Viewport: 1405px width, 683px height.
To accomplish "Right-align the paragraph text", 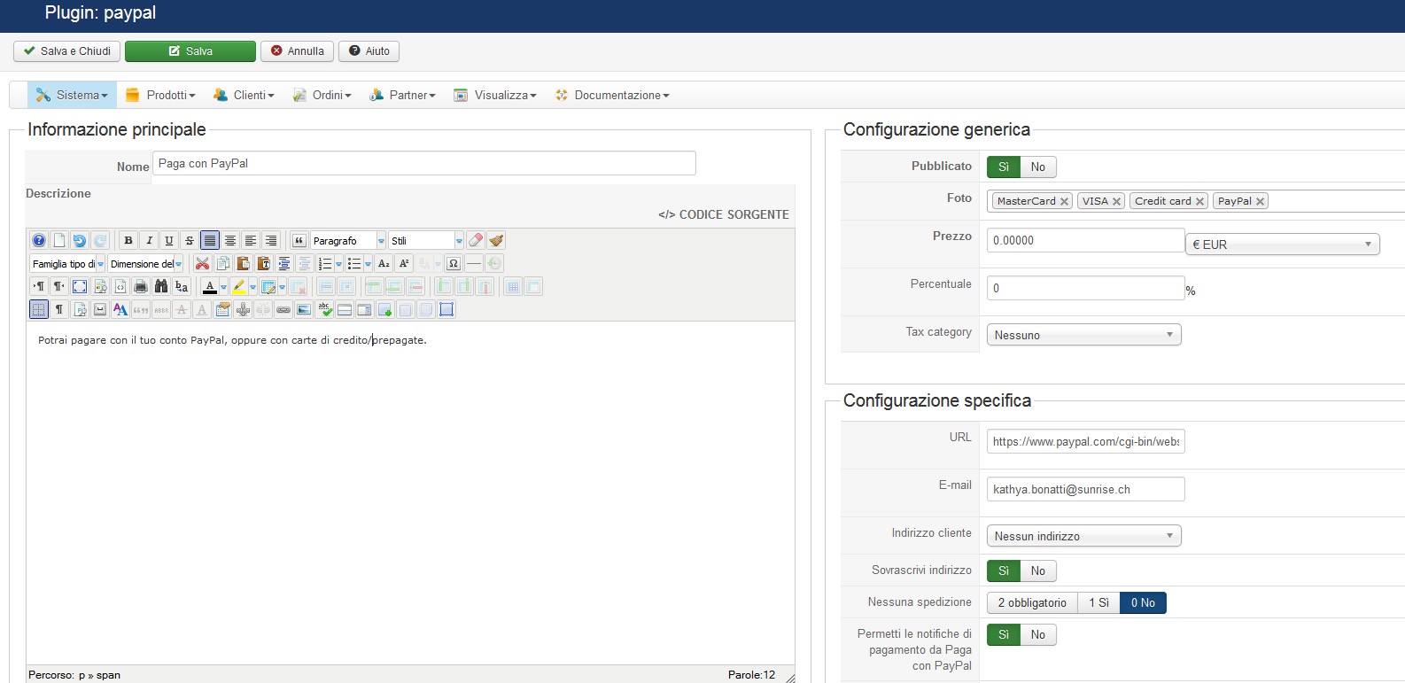I will pos(271,240).
